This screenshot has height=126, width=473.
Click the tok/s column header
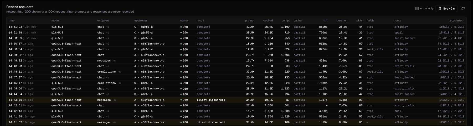click(x=359, y=20)
